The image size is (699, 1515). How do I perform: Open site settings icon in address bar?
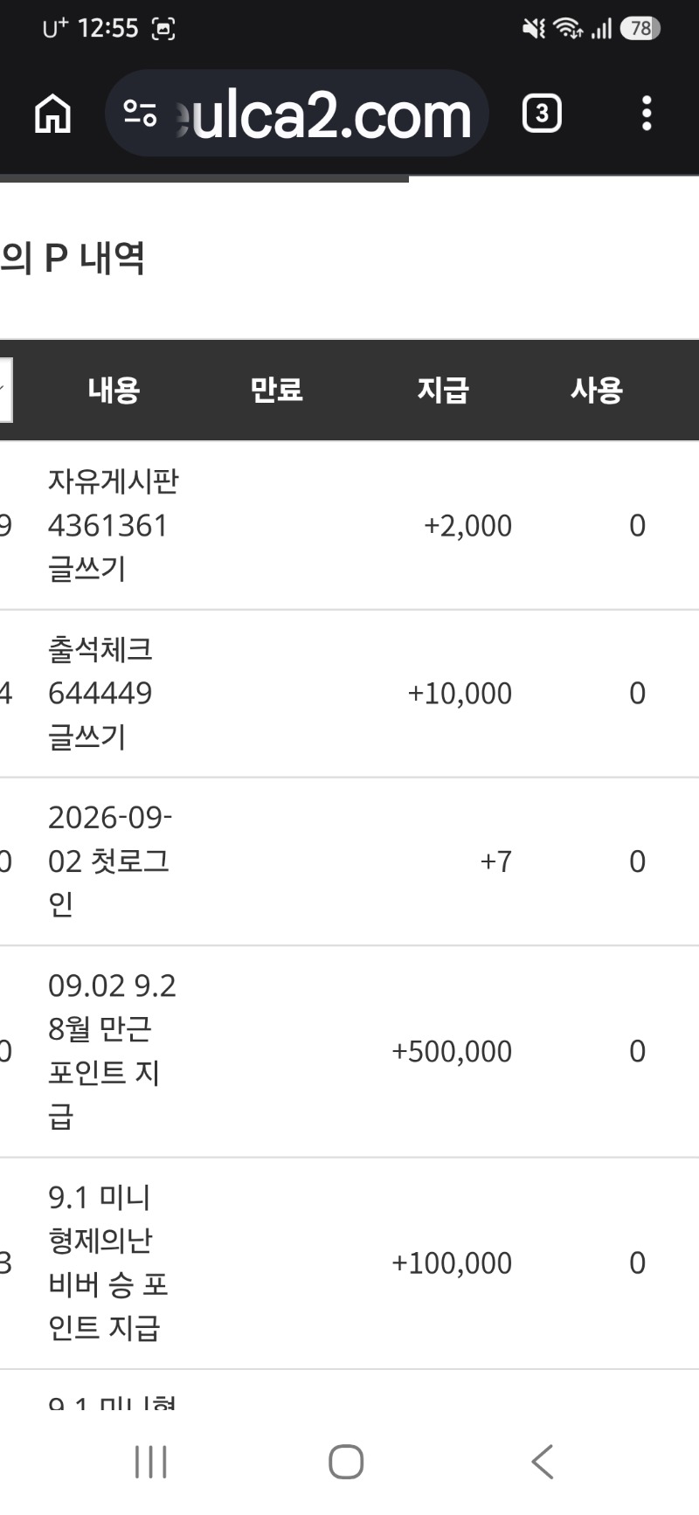coord(140,114)
